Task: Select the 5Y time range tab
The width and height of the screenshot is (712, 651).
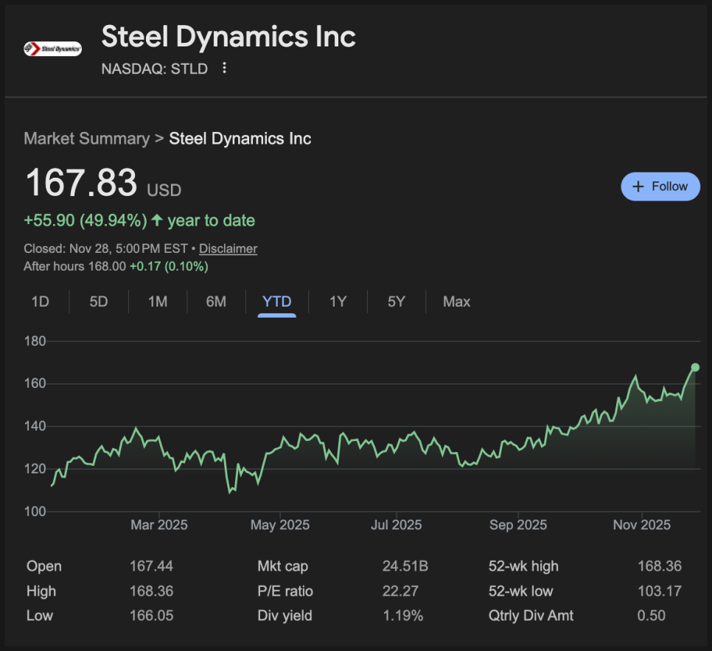Action: point(397,302)
